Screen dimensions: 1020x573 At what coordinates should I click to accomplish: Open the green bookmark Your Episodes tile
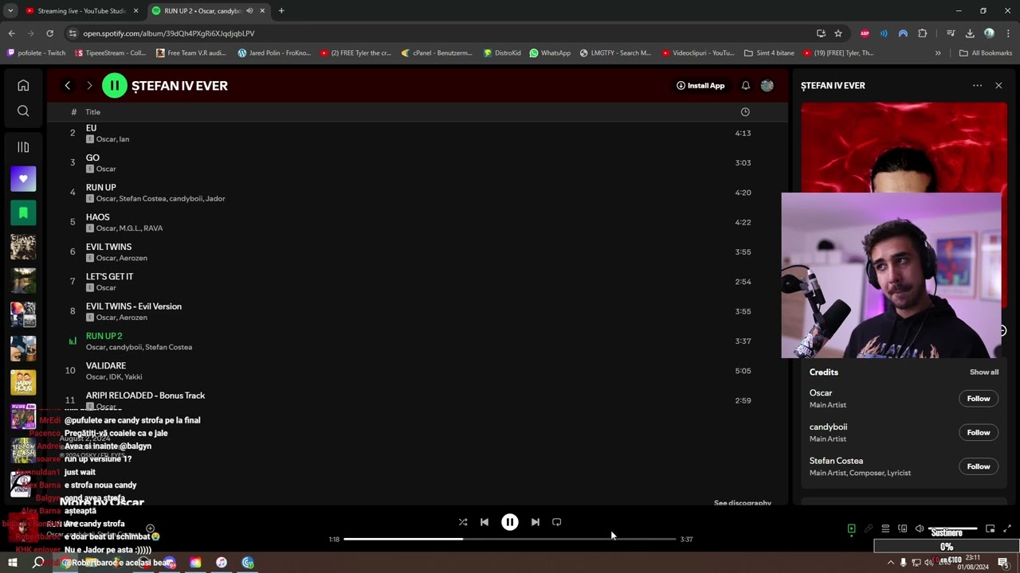(x=23, y=212)
